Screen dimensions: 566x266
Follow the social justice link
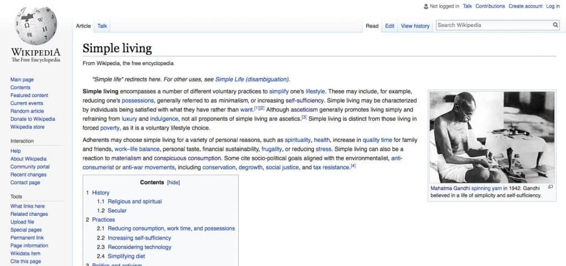(282, 168)
